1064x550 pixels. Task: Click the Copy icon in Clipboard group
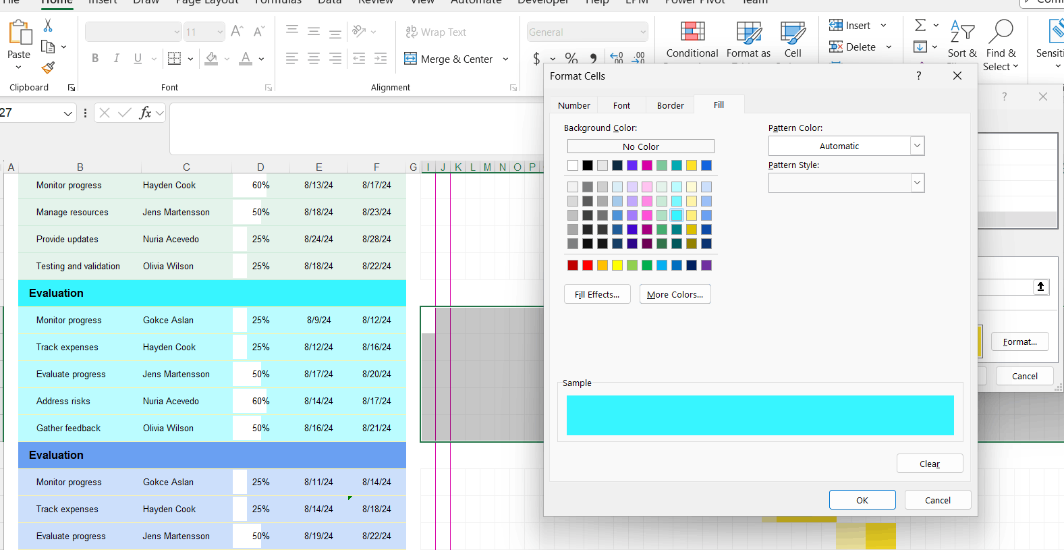click(48, 47)
